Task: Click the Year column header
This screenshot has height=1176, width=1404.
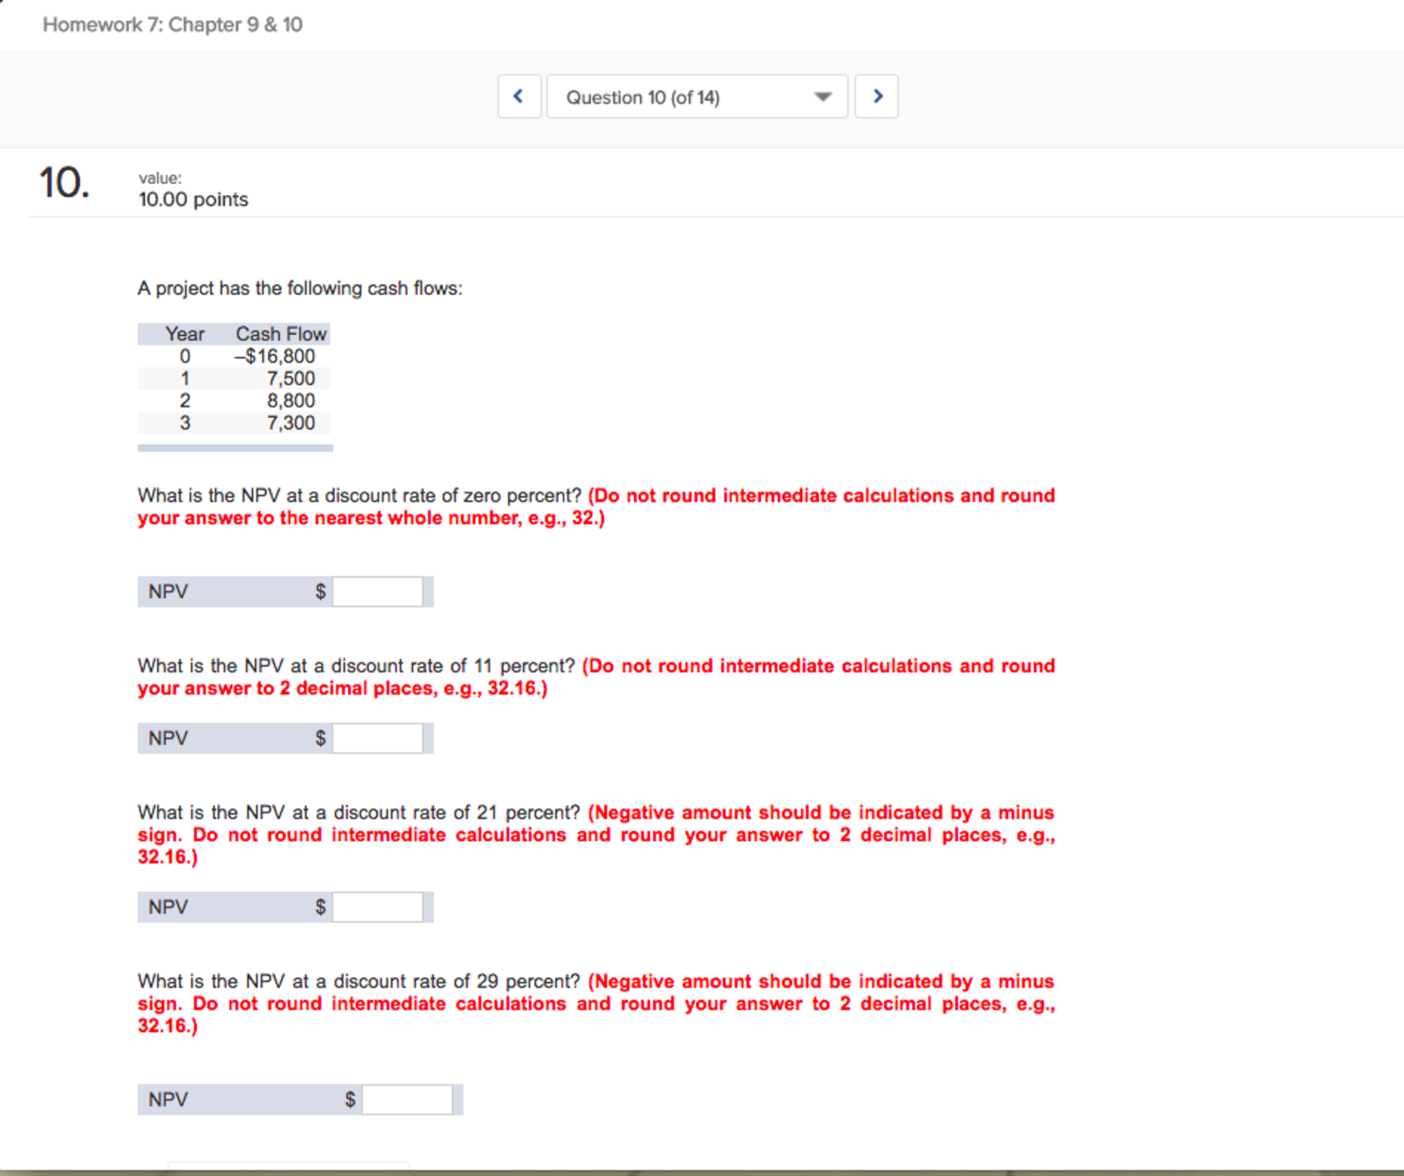Action: click(x=185, y=334)
